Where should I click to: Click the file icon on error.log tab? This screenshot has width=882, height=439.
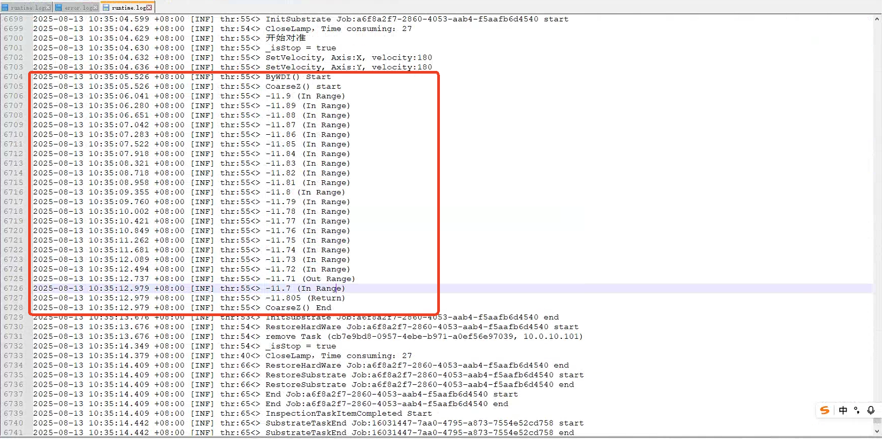point(58,8)
